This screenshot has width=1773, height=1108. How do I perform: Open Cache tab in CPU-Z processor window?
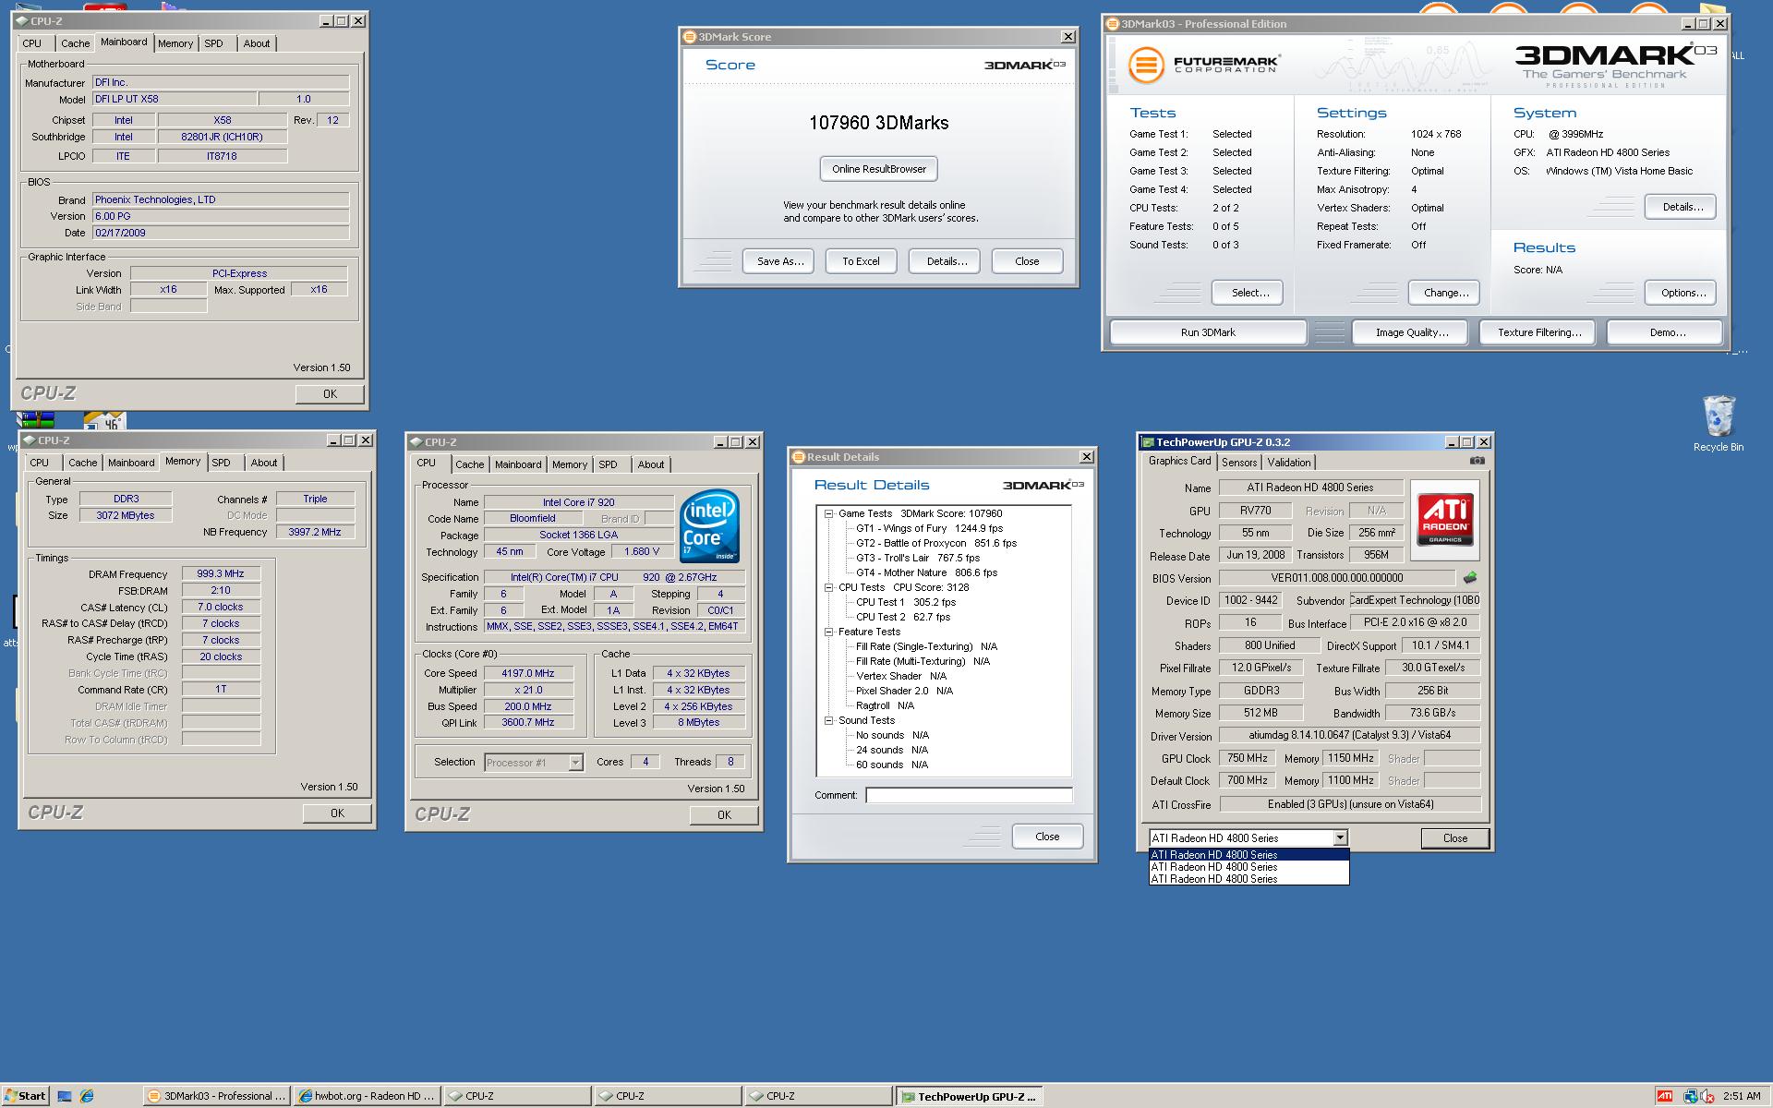469,464
